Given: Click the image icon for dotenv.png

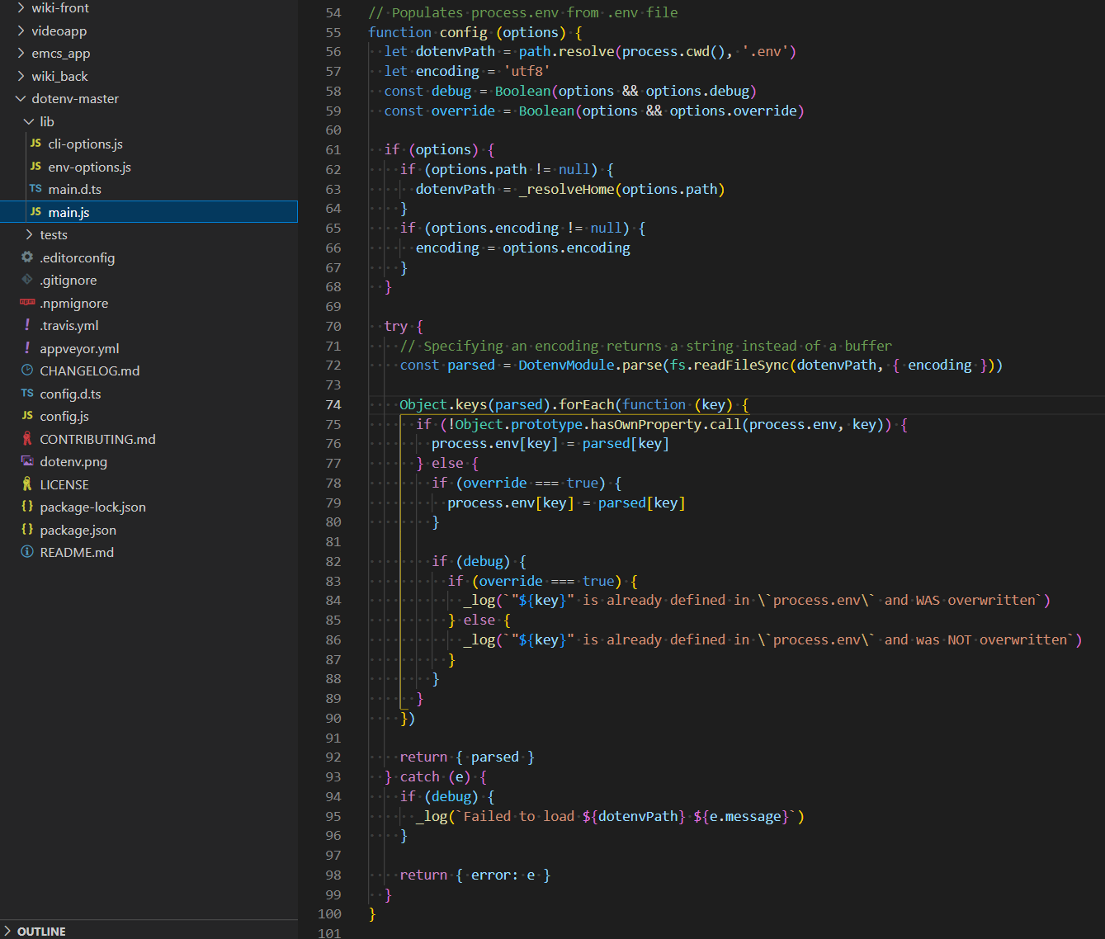Looking at the screenshot, I should pos(27,461).
